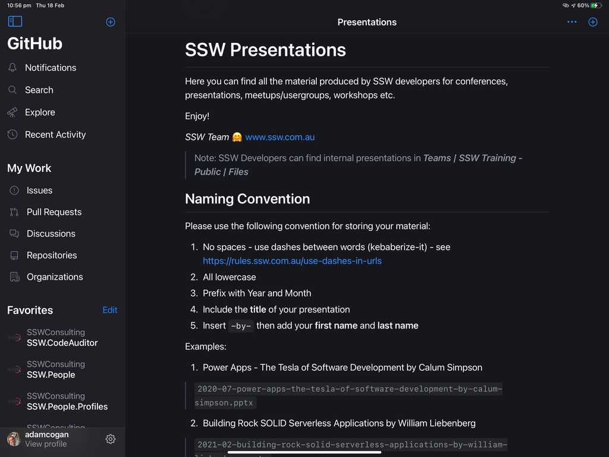Select the Search magnifier icon
The height and width of the screenshot is (457, 609).
13,90
